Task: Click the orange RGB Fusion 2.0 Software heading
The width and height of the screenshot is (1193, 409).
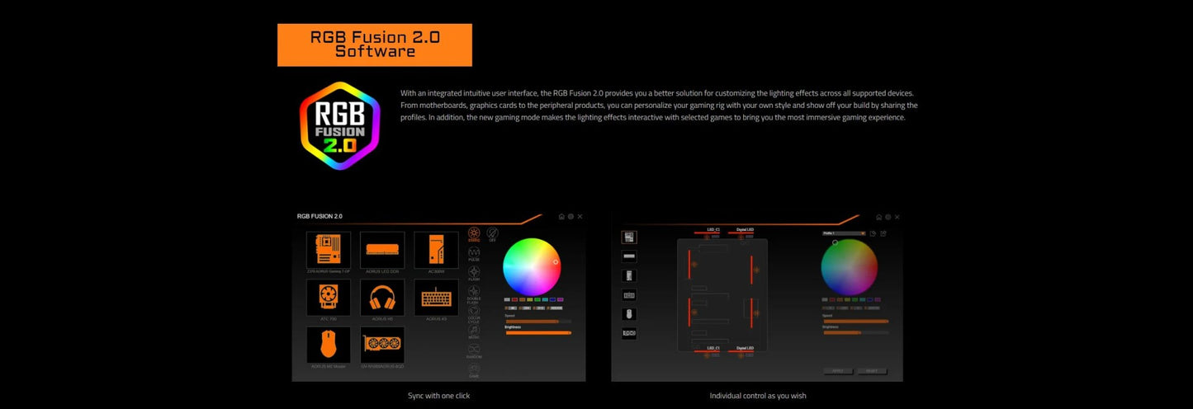Action: (x=375, y=45)
